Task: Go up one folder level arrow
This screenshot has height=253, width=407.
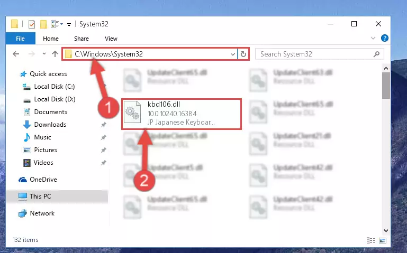Action: click(55, 54)
